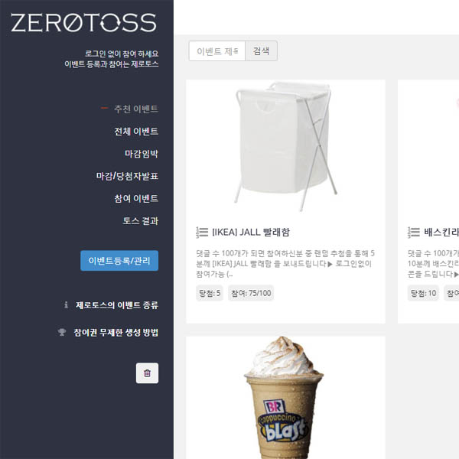Image resolution: width=459 pixels, height=459 pixels.
Task: Open the [IKEA] JALL 빨래함 title link
Action: point(251,232)
